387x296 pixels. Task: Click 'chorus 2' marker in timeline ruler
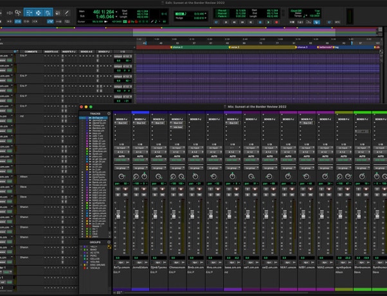[176, 47]
